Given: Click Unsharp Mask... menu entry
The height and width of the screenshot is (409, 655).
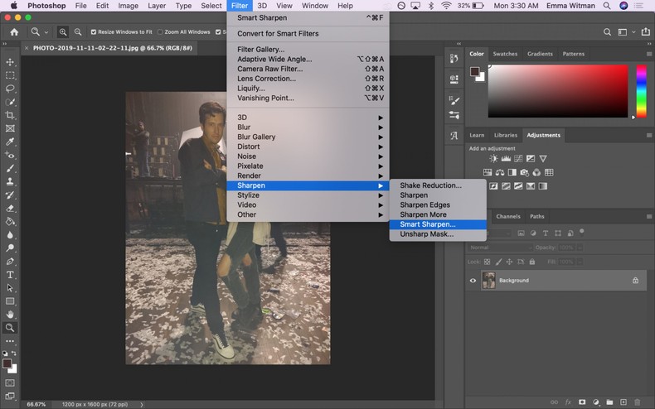Looking at the screenshot, I should click(x=426, y=234).
